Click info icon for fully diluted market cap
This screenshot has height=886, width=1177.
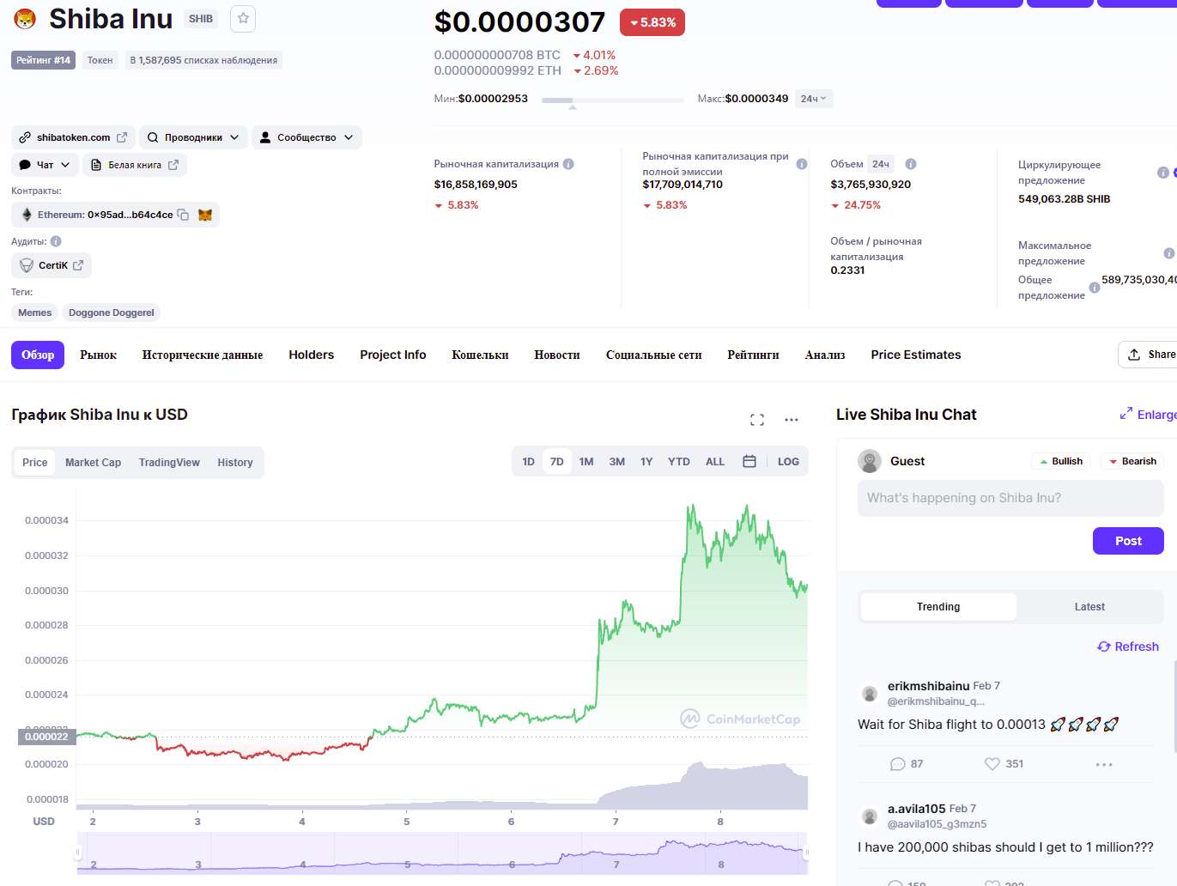coord(802,164)
